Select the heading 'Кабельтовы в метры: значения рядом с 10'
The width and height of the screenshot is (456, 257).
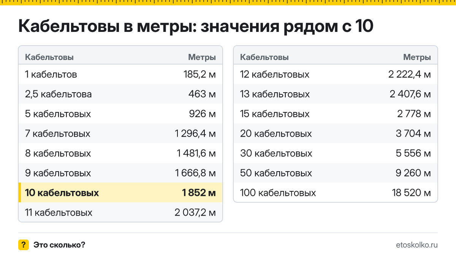pos(196,27)
